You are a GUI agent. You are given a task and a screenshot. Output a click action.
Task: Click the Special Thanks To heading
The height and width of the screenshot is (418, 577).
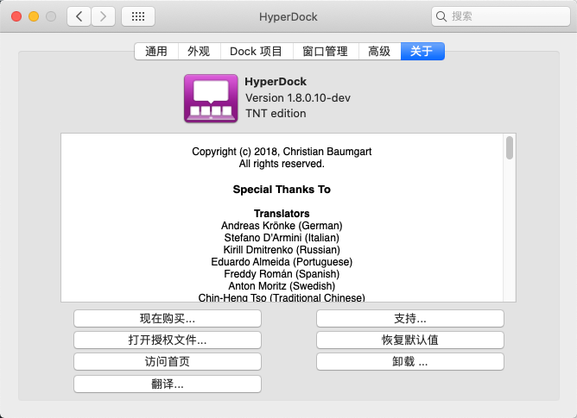tap(282, 190)
